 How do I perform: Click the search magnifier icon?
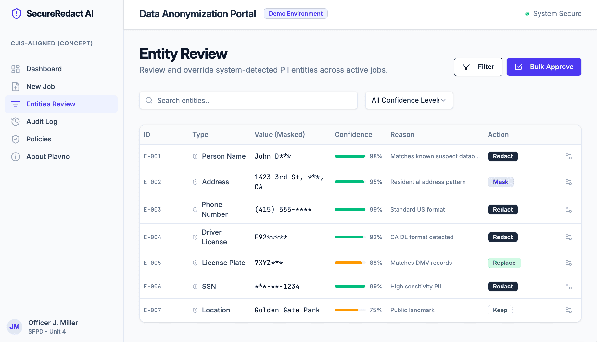tap(149, 101)
